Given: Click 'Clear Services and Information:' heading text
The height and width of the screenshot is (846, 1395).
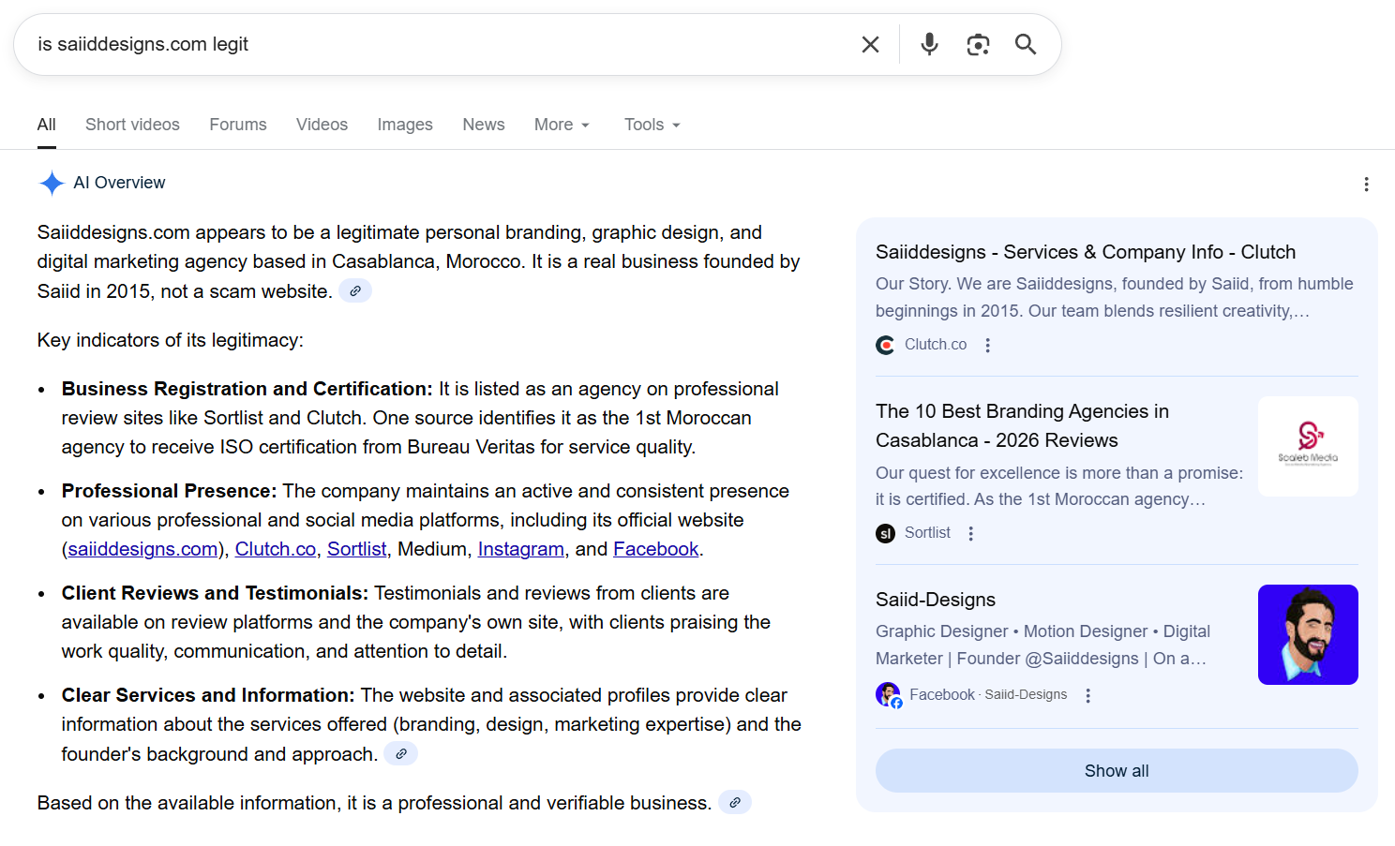Looking at the screenshot, I should click(x=208, y=695).
